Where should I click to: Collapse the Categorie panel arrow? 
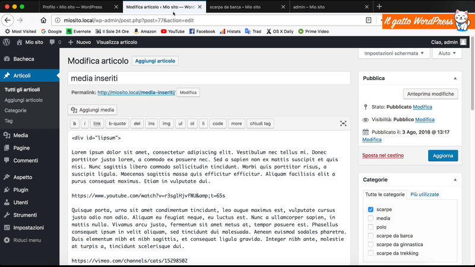[x=455, y=180]
